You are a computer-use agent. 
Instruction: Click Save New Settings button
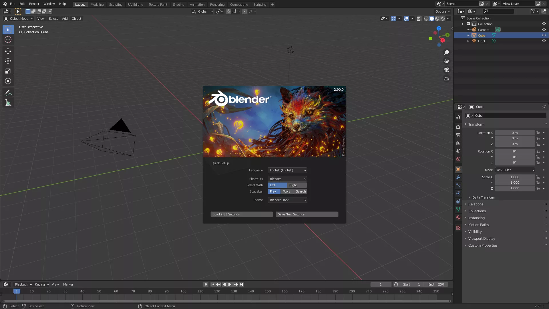pyautogui.click(x=307, y=214)
